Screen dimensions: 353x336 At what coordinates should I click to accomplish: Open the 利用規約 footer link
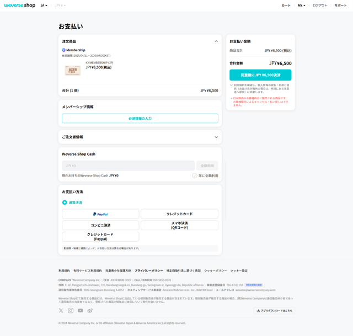64,271
